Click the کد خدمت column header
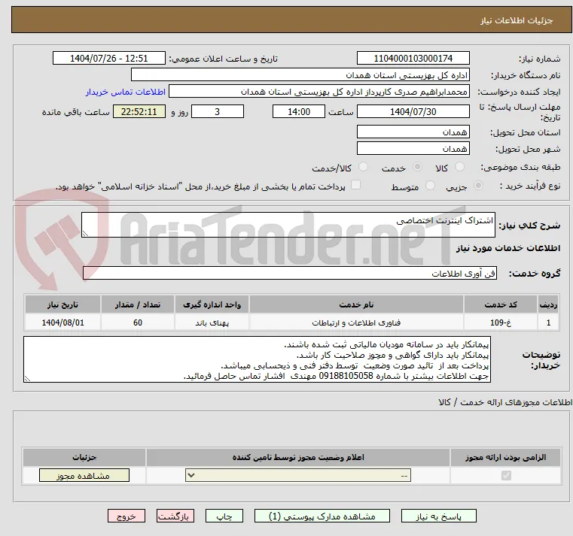This screenshot has width=573, height=536. 501,304
